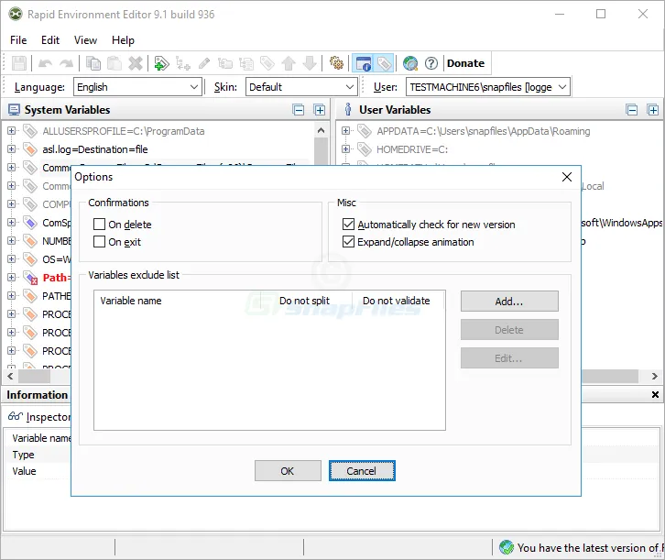Uncheck Automatically check for new version
The width and height of the screenshot is (665, 560).
[x=348, y=224]
